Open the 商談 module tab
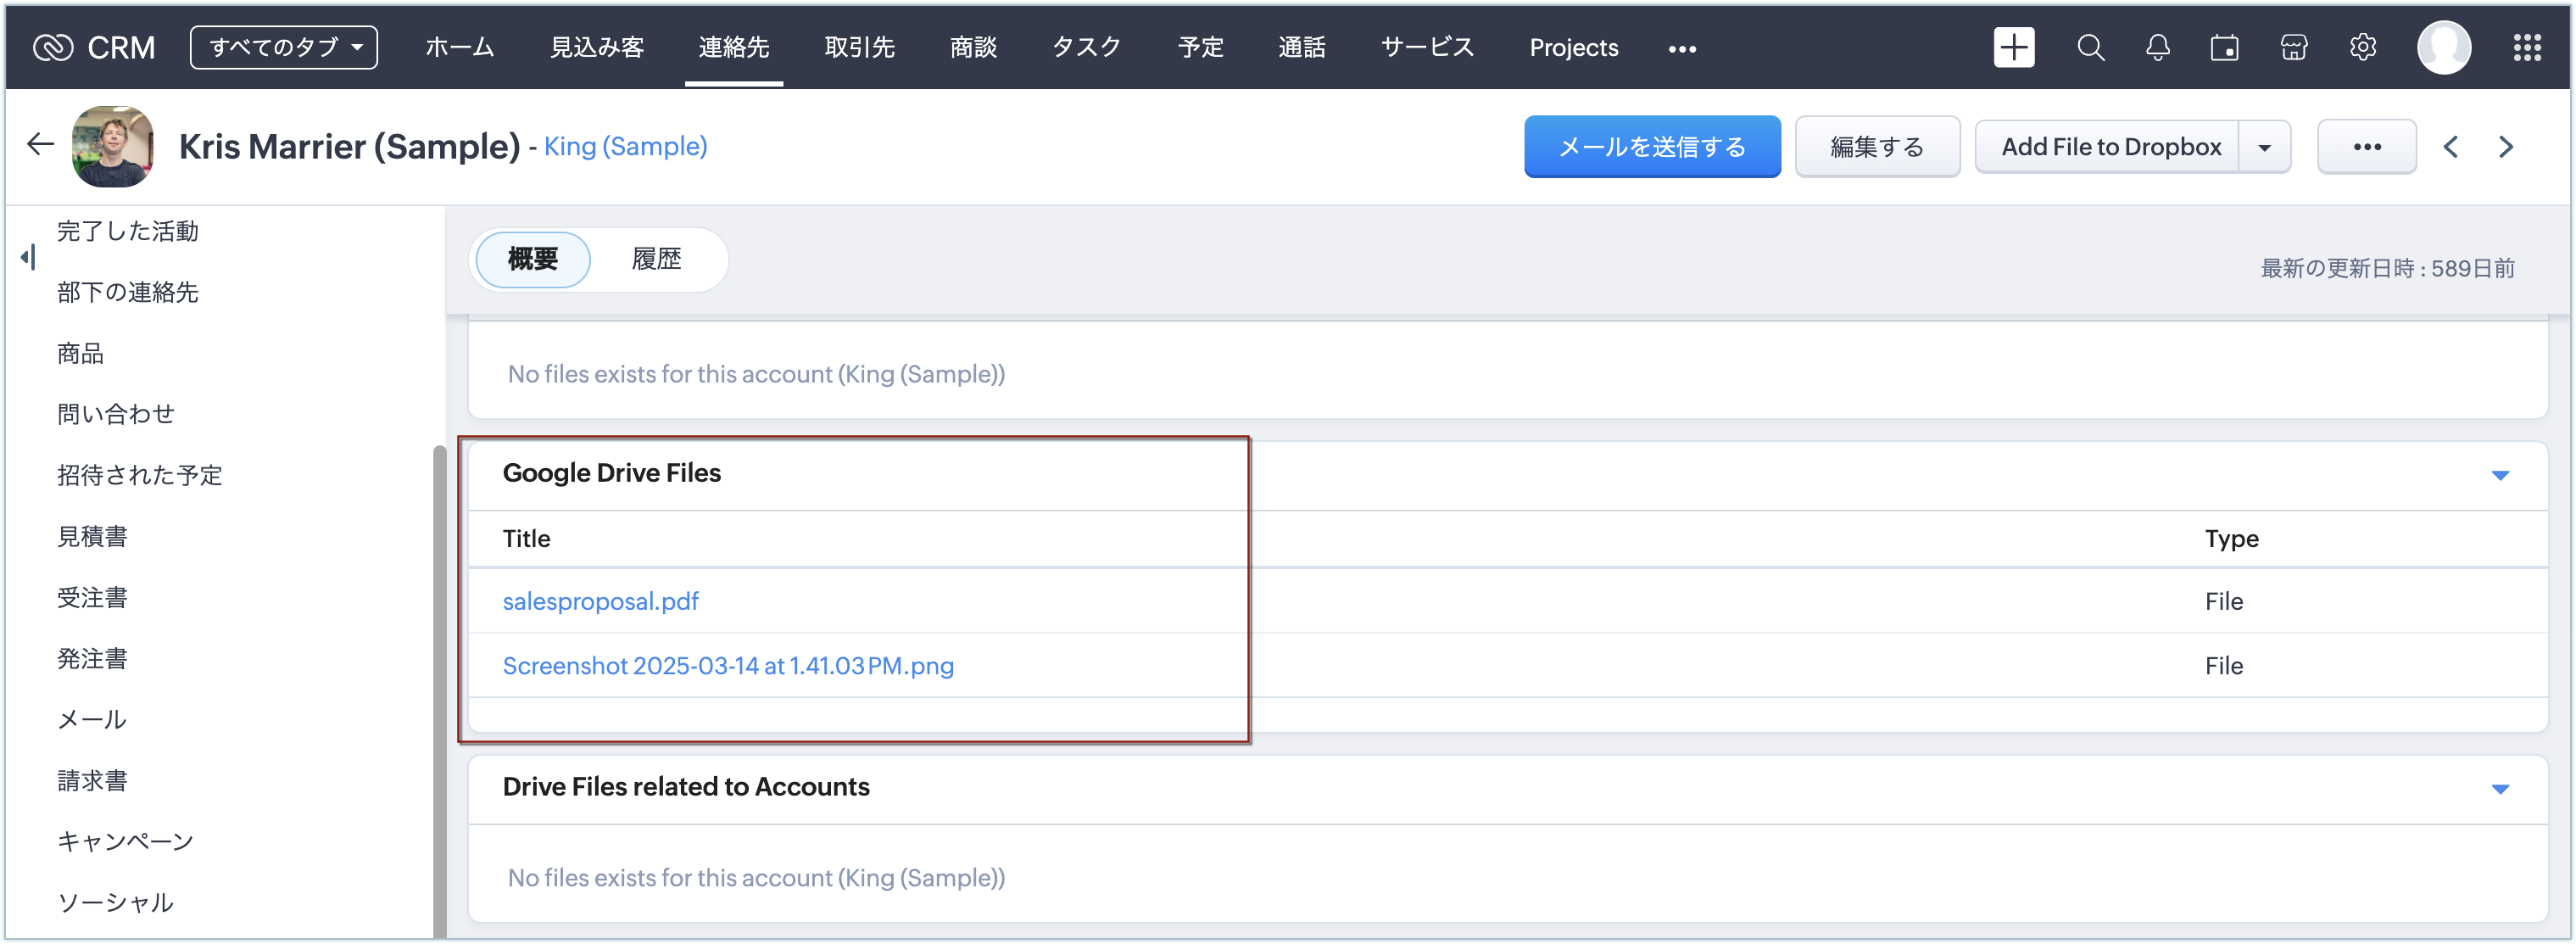This screenshot has height=944, width=2576. click(x=972, y=47)
